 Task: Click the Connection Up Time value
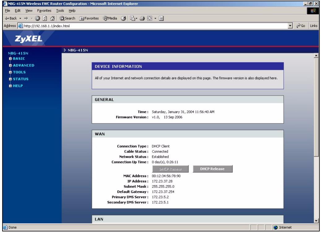(165, 162)
